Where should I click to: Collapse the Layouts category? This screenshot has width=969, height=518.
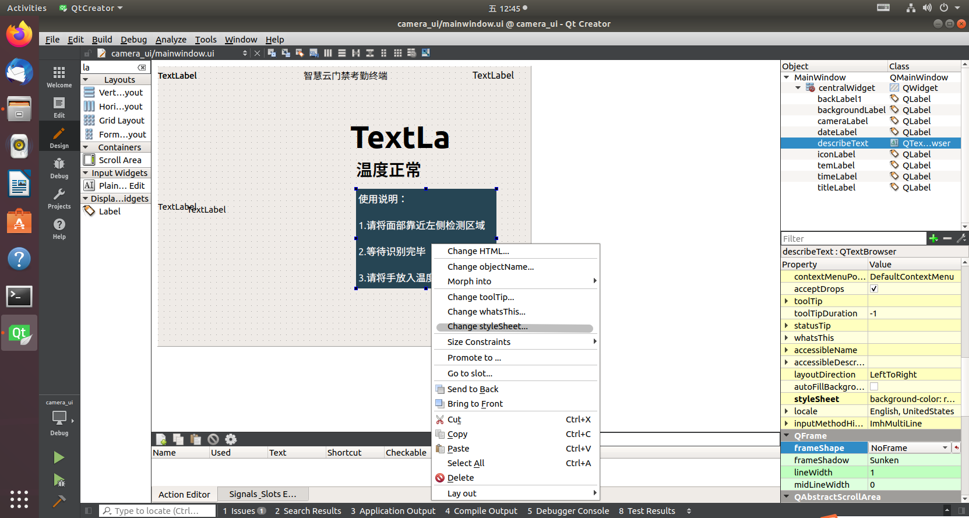[86, 80]
